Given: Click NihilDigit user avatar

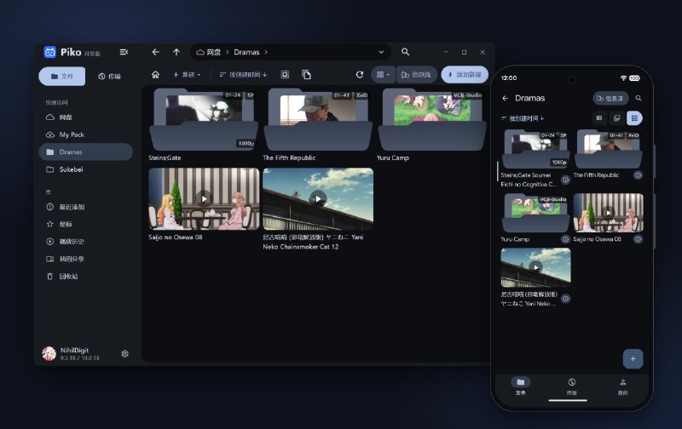Looking at the screenshot, I should click(x=49, y=353).
